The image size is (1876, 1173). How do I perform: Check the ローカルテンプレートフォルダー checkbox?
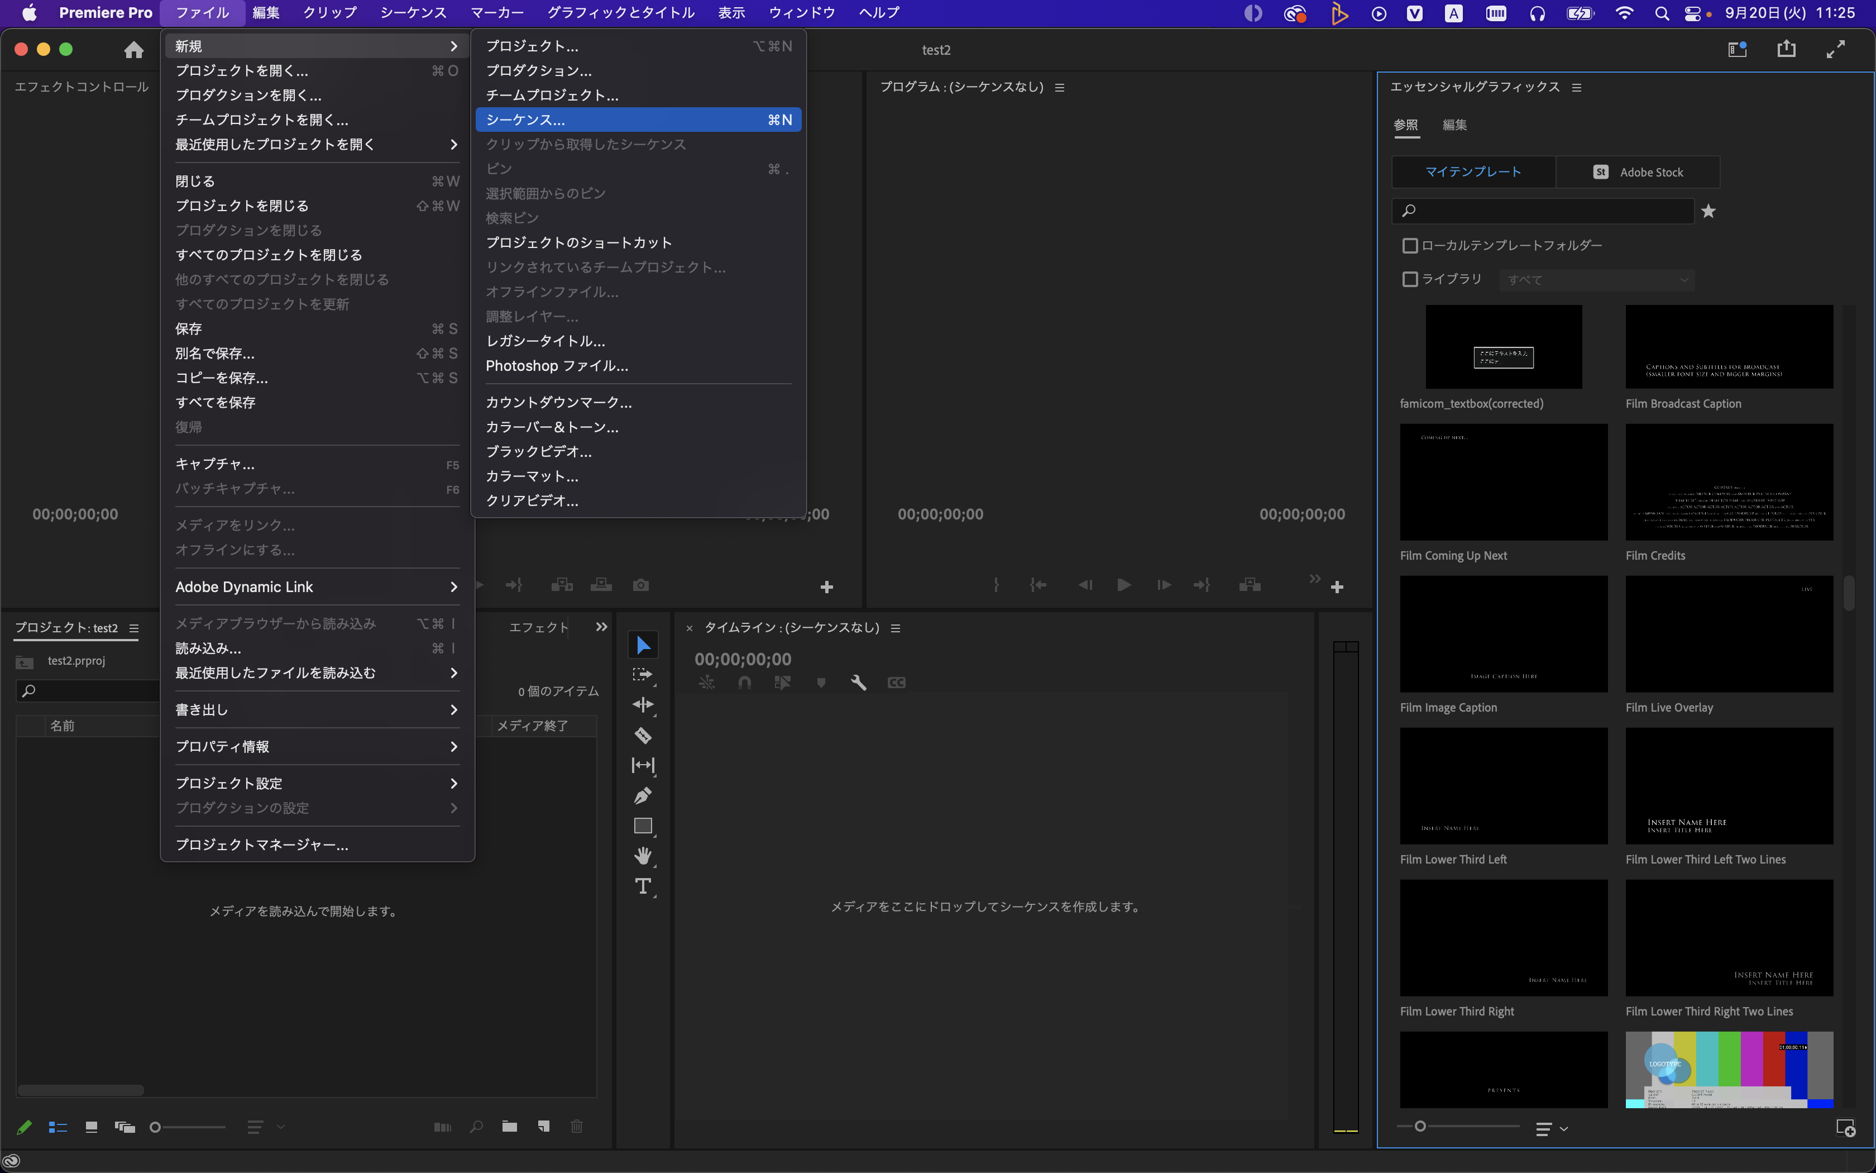click(1410, 245)
